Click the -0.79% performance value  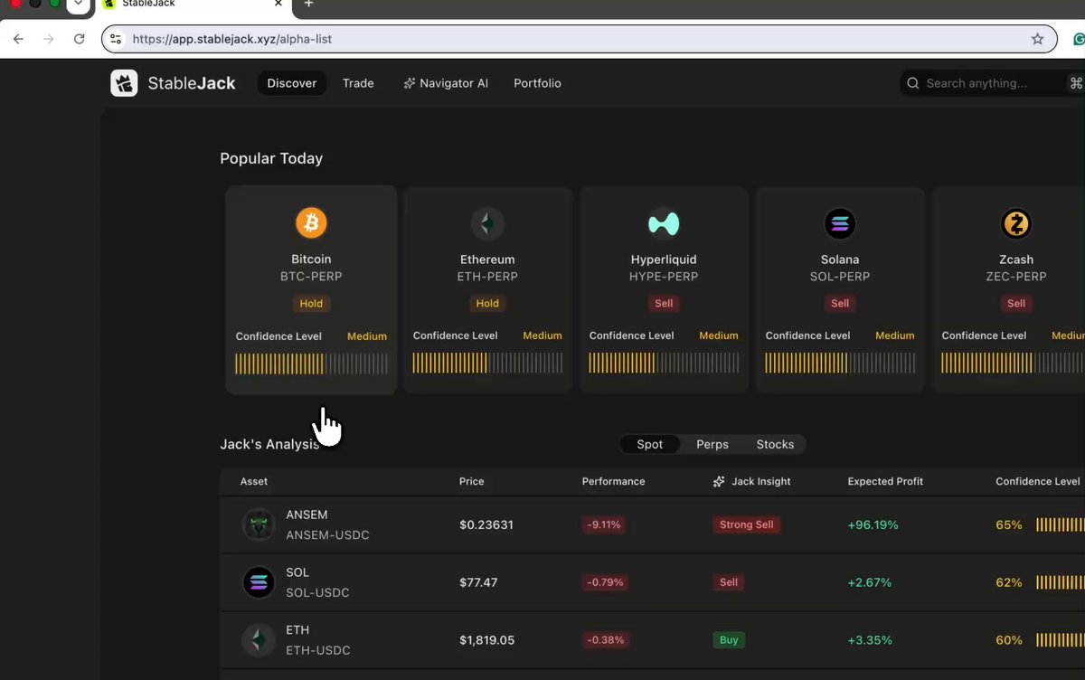(x=606, y=582)
